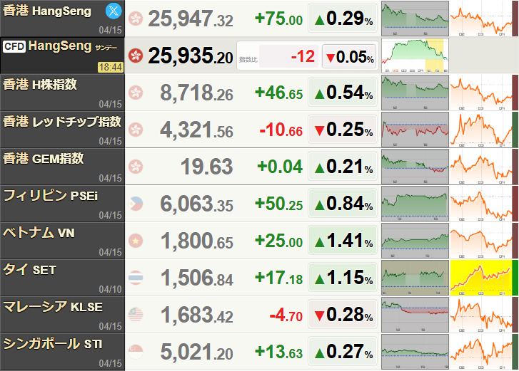Screen dimensions: 519x371
Task: Click the GEM指数 intraday mini chart
Action: click(415, 167)
